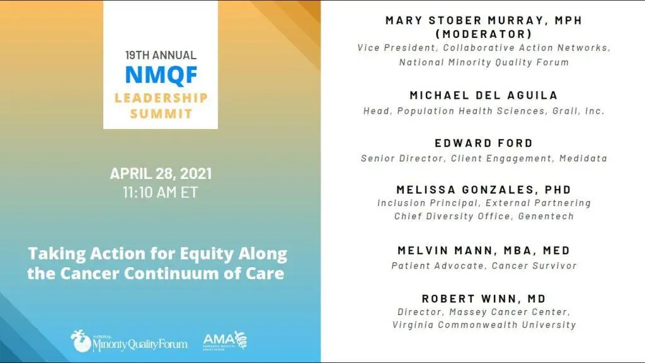645x363 pixels.
Task: Click Patient Advocate, Cancer Survivor subtitle
Action: click(x=484, y=265)
